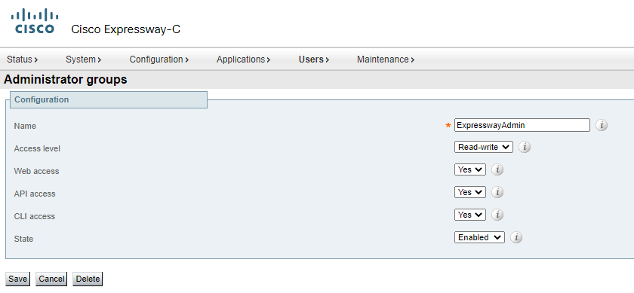Open the Configuration menu

coord(159,60)
